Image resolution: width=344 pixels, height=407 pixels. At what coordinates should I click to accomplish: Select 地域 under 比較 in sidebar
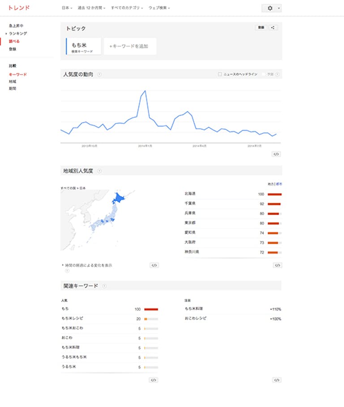click(12, 82)
